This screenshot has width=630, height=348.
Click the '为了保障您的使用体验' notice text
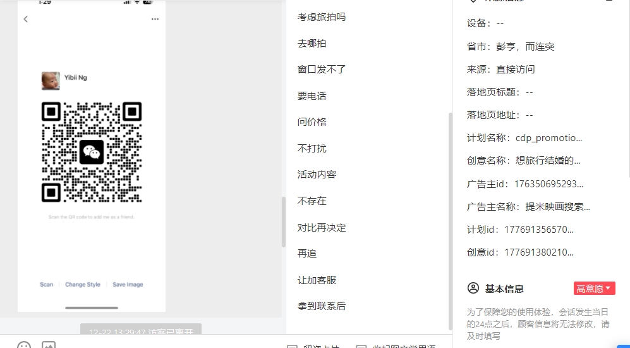538,324
